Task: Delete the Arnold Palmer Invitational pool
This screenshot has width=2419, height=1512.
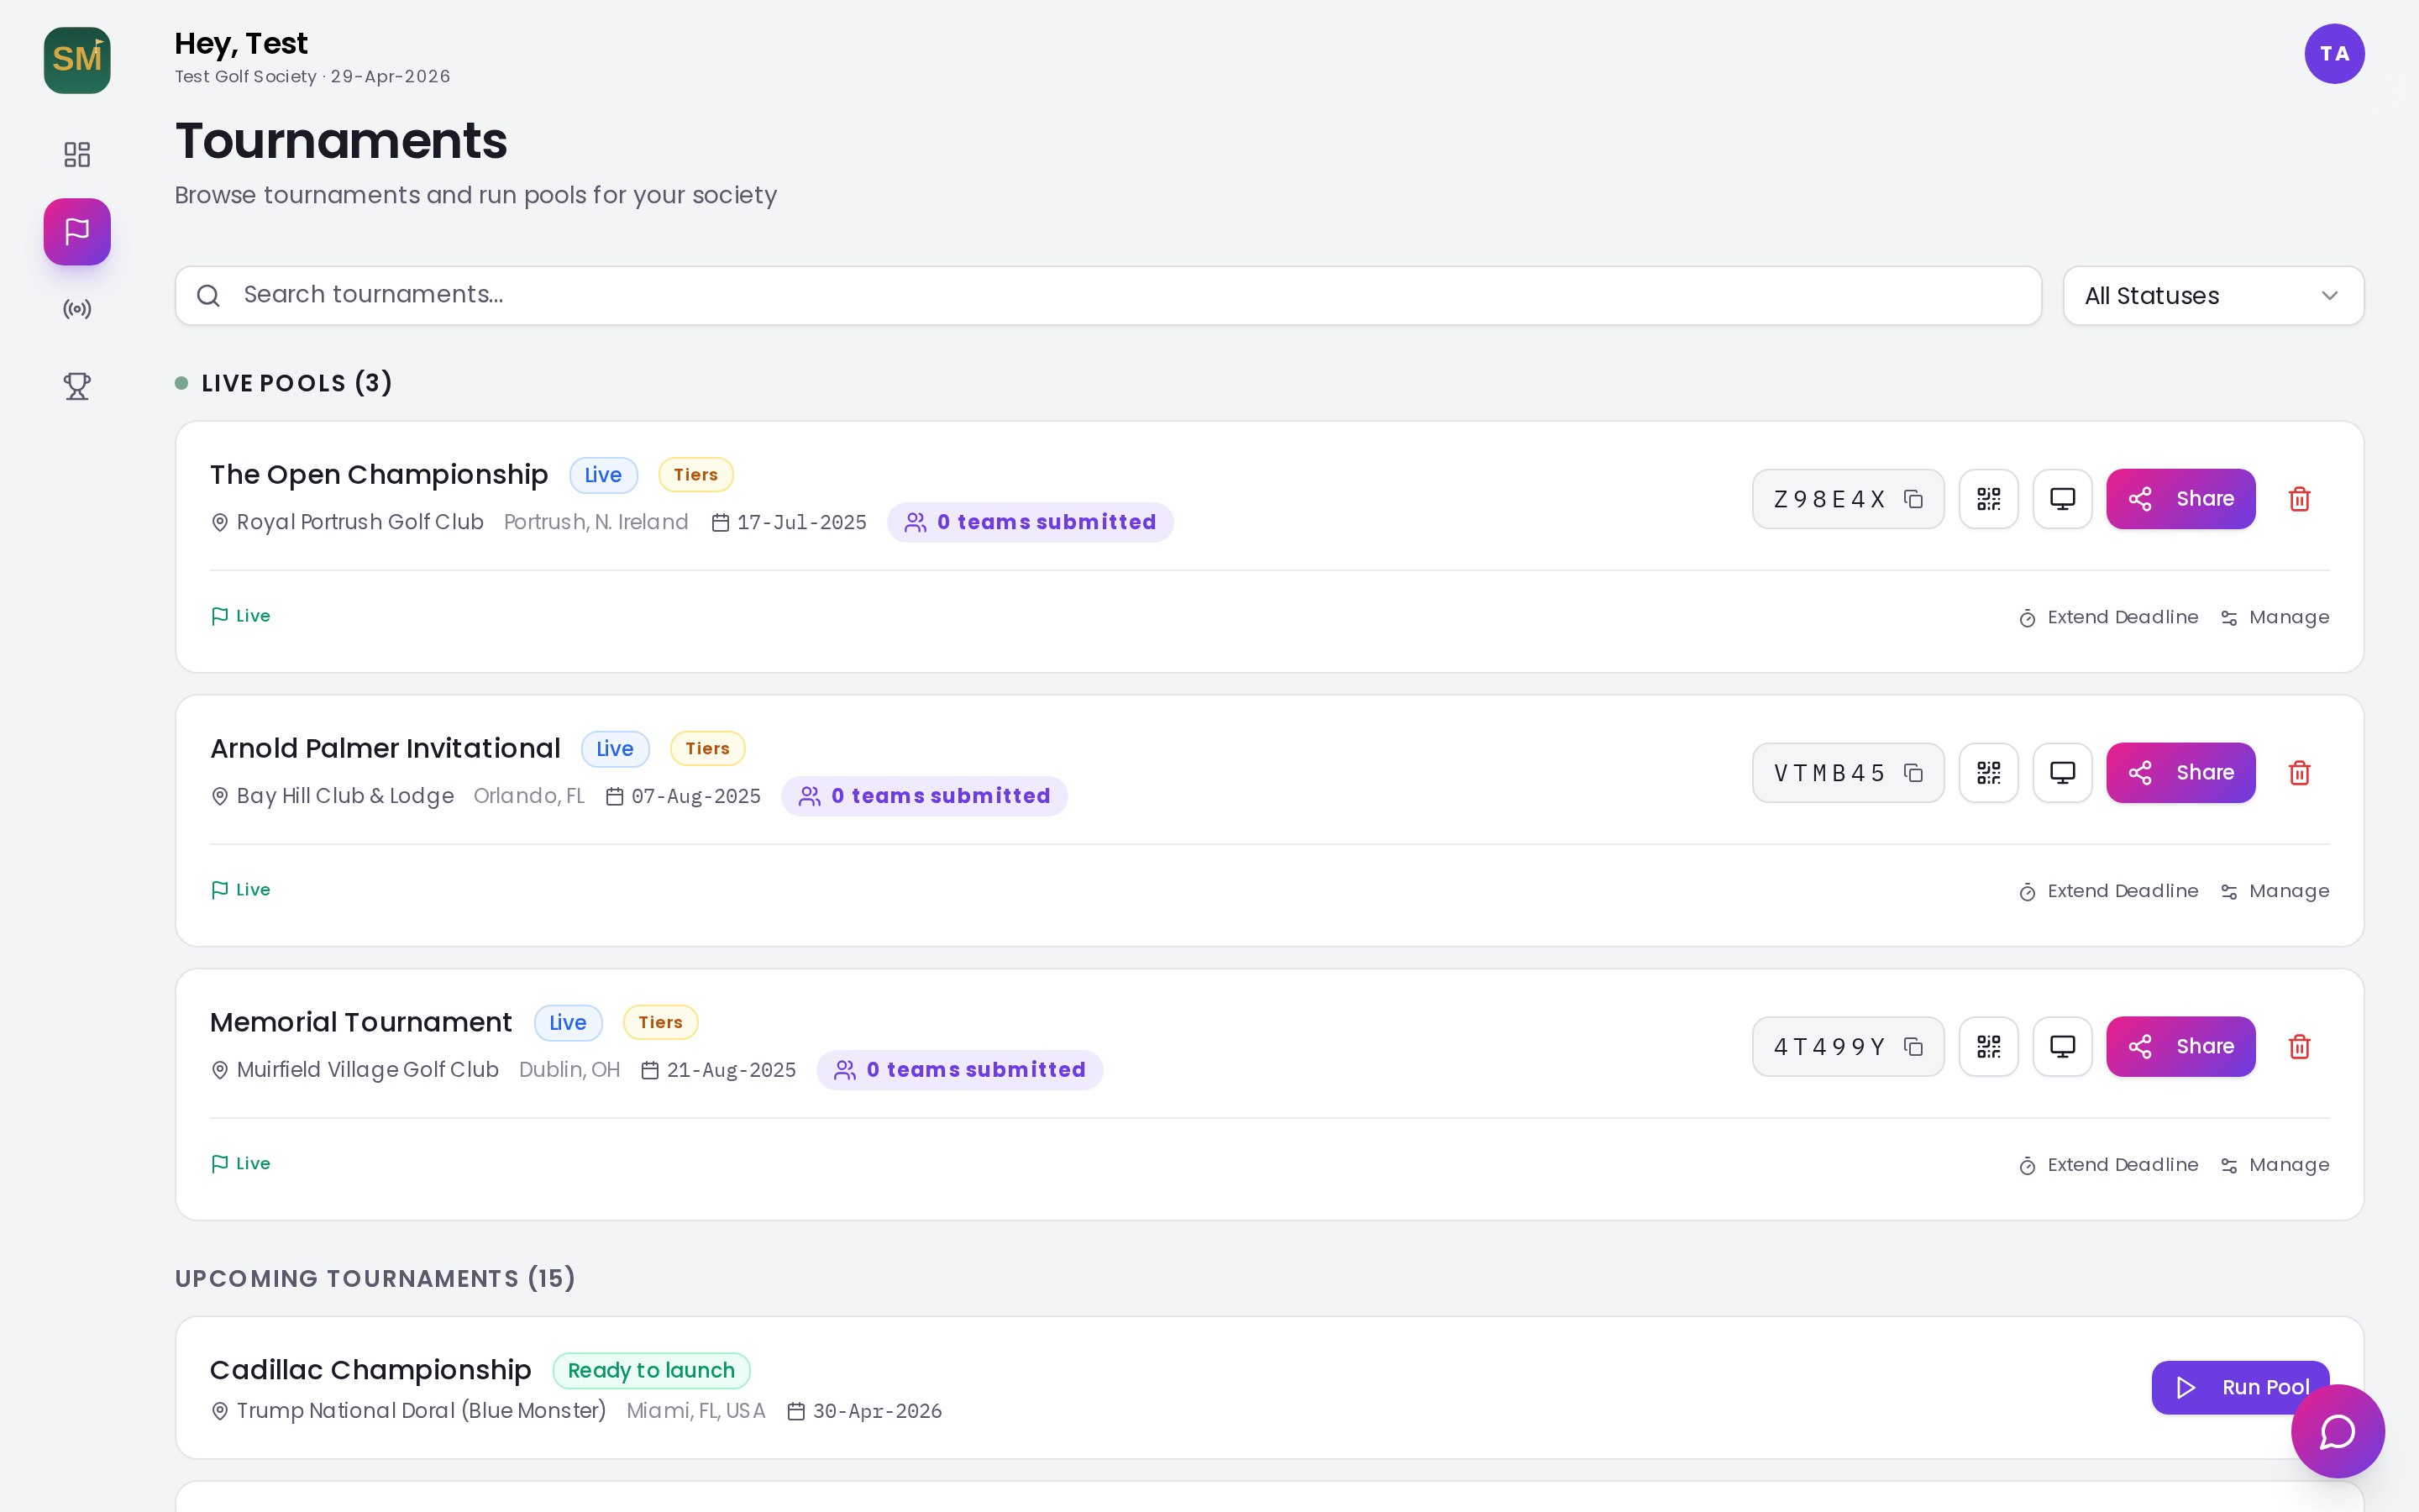Action: 2299,773
